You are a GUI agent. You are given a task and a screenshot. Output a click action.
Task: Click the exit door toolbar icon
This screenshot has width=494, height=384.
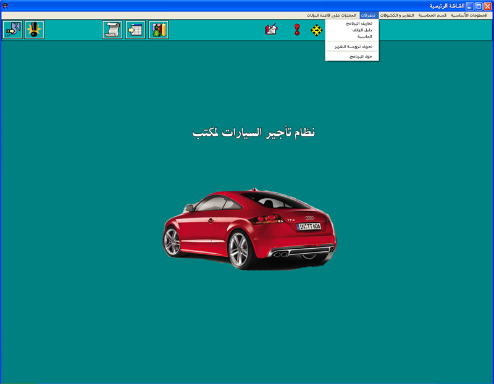tap(12, 30)
